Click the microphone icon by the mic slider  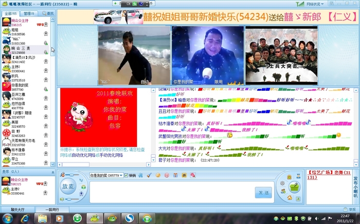62,175
